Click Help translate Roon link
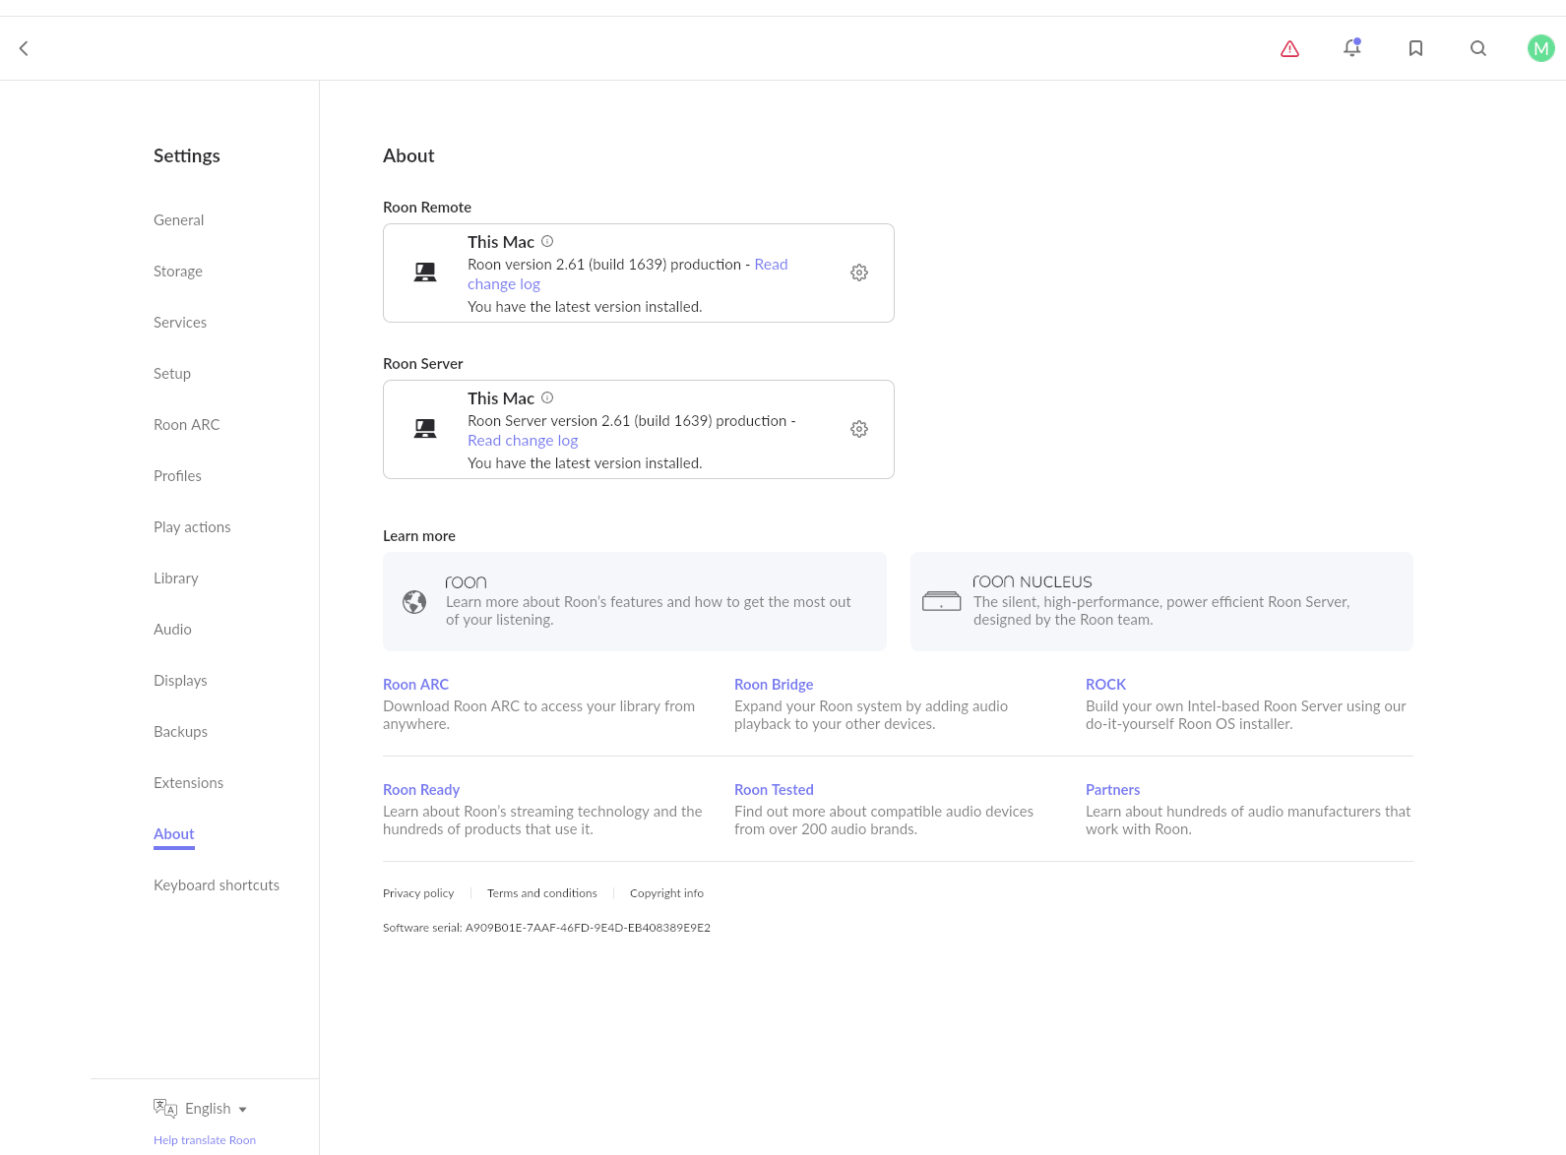The height and width of the screenshot is (1155, 1566). point(205,1140)
